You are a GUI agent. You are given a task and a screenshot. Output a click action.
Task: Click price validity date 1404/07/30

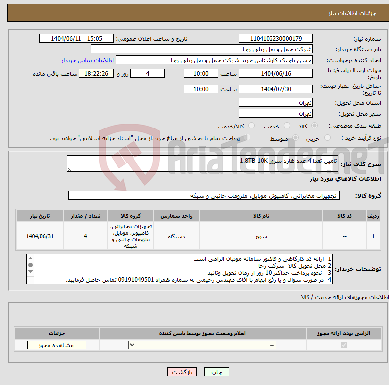(x=276, y=89)
